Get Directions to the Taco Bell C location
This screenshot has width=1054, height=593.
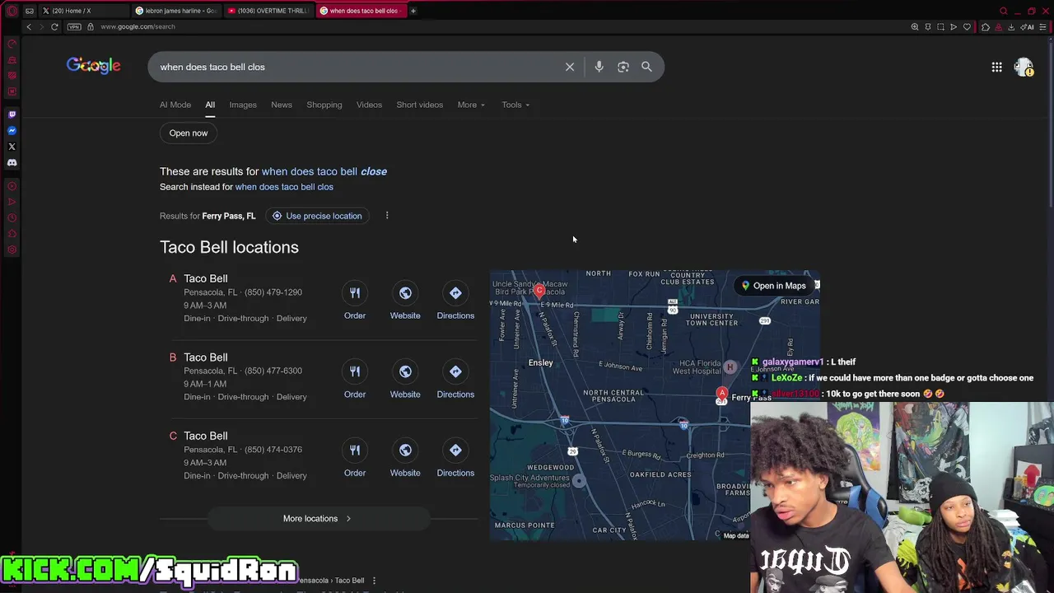point(455,459)
